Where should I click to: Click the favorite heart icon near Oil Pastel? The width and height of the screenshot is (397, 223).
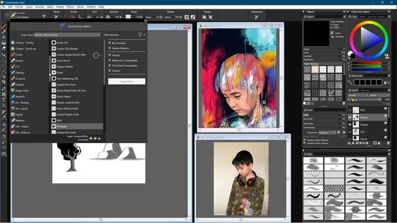[x=44, y=16]
